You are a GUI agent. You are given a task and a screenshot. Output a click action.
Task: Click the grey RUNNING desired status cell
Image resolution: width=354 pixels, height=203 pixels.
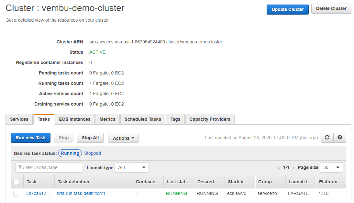[207, 194]
